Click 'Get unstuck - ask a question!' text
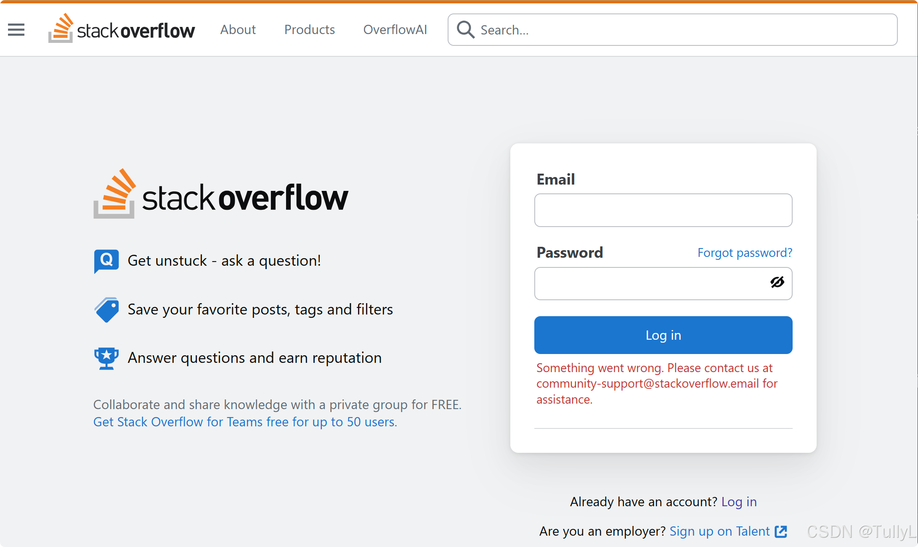 click(x=224, y=261)
